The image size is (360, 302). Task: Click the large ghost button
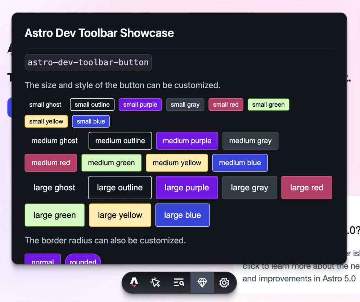click(54, 187)
